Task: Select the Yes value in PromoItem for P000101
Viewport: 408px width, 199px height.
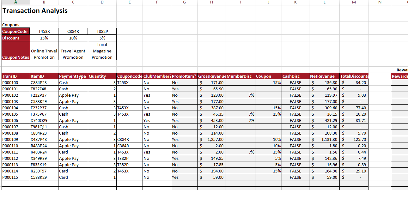Action: click(x=184, y=89)
